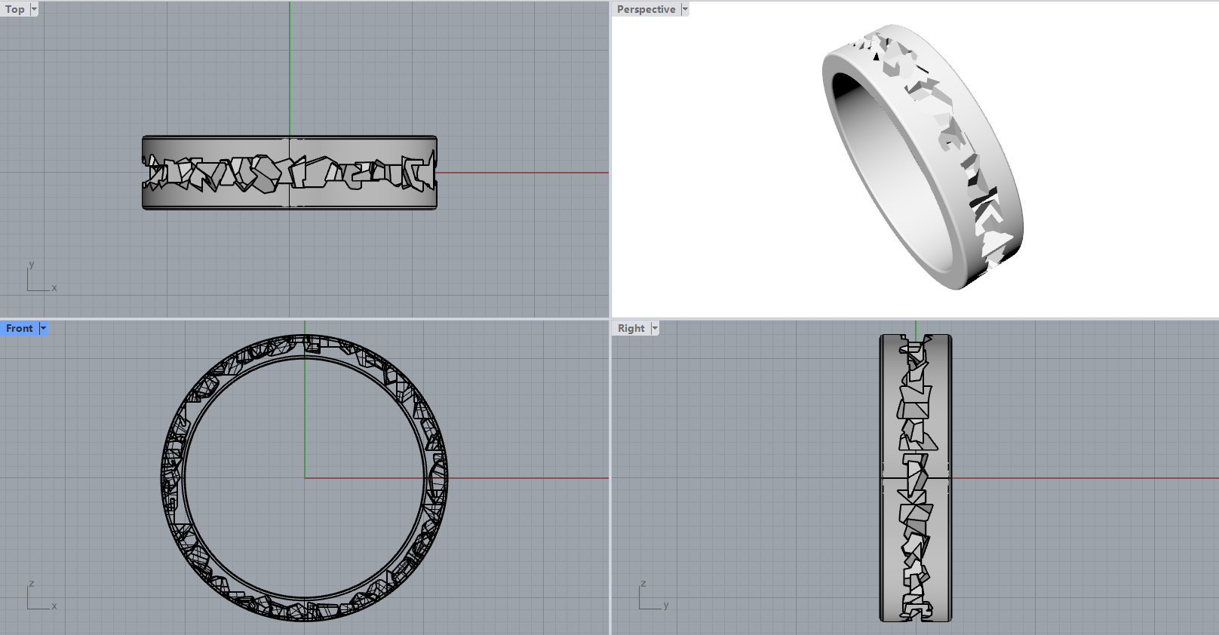This screenshot has height=635, width=1219.
Task: Expand the Right viewport dropdown arrow
Action: pyautogui.click(x=655, y=328)
